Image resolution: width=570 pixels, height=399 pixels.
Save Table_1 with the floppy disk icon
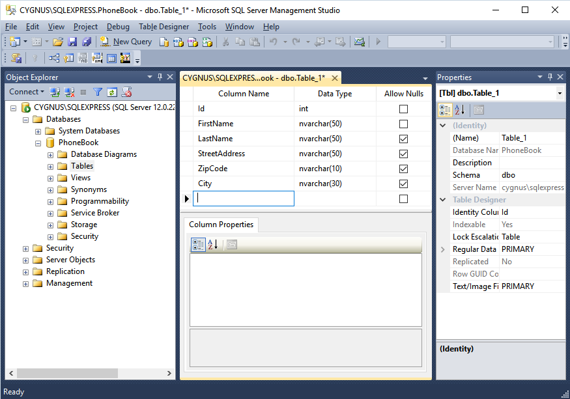(x=72, y=42)
